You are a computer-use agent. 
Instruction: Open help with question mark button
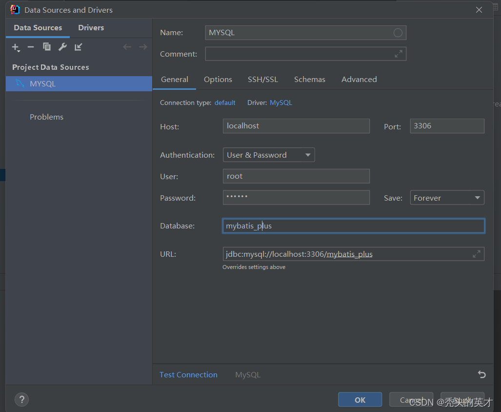pyautogui.click(x=22, y=399)
